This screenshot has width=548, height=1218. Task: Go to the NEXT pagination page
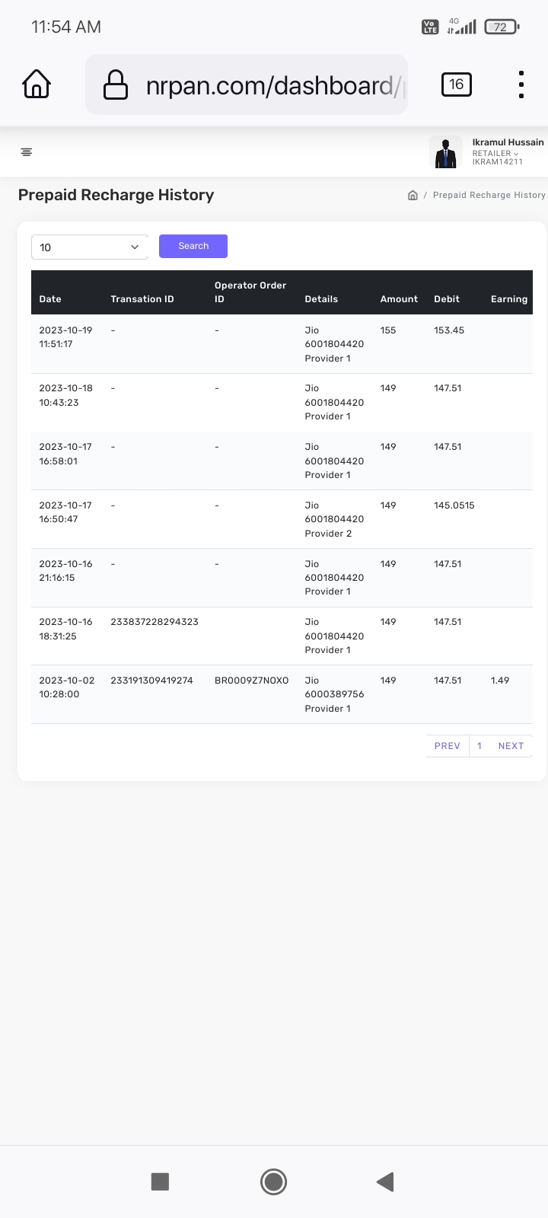click(511, 746)
